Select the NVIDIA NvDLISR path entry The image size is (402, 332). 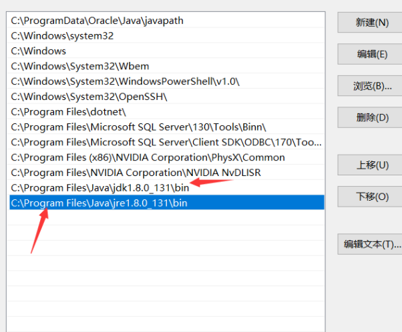tap(167, 173)
